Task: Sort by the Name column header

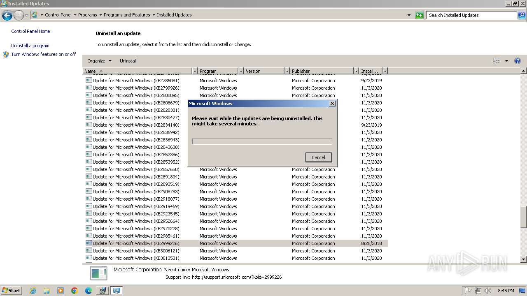Action: [137, 71]
